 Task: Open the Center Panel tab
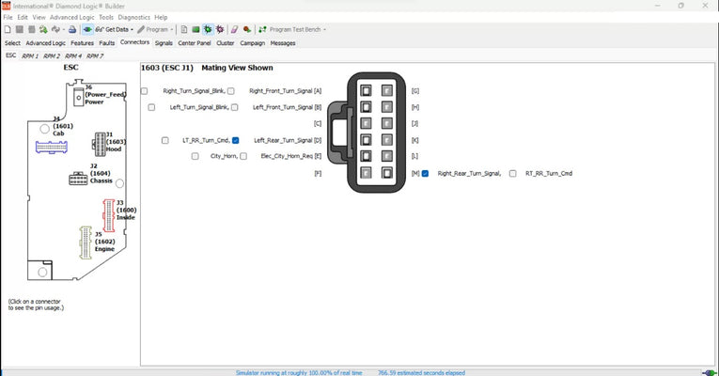pos(194,42)
